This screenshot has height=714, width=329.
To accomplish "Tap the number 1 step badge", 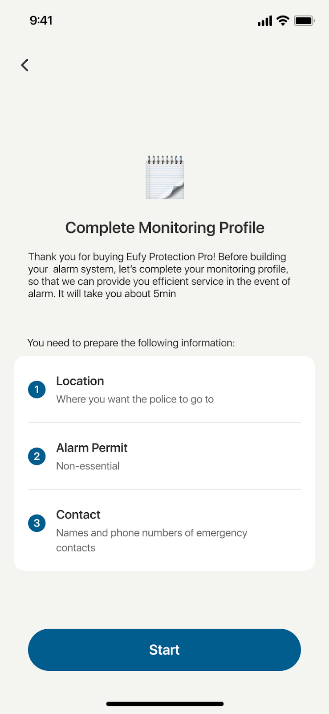I will pos(37,390).
